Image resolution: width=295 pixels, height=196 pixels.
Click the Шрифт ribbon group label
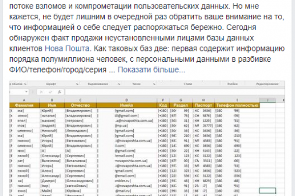51,84
